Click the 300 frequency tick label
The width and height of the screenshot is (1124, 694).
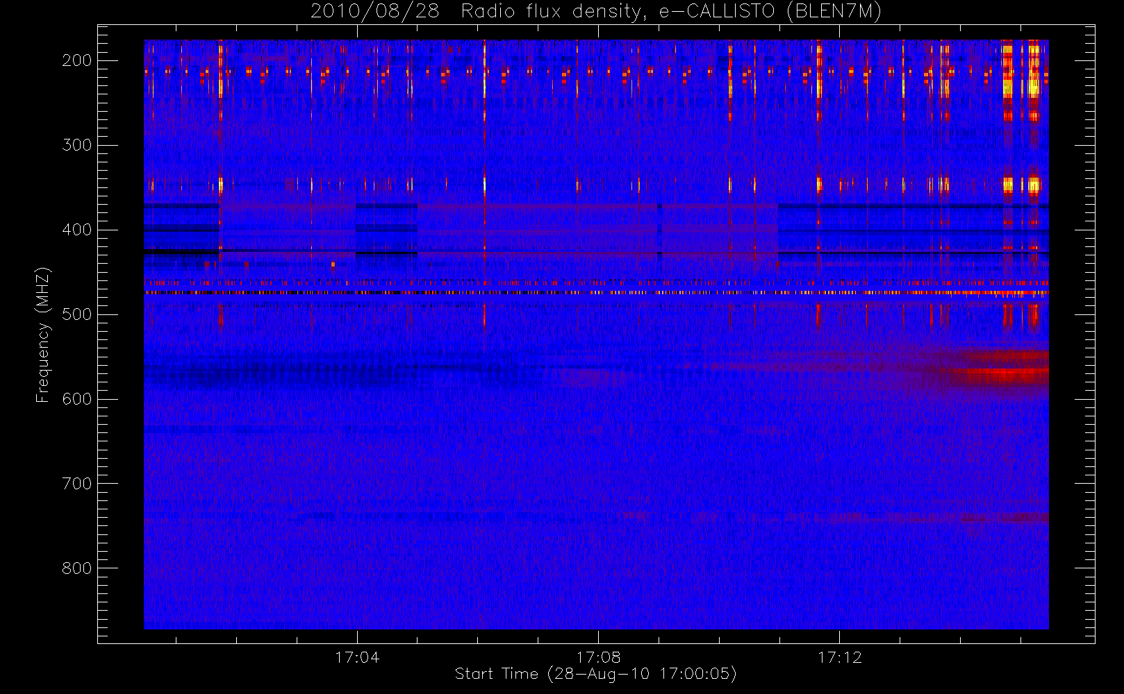(76, 145)
